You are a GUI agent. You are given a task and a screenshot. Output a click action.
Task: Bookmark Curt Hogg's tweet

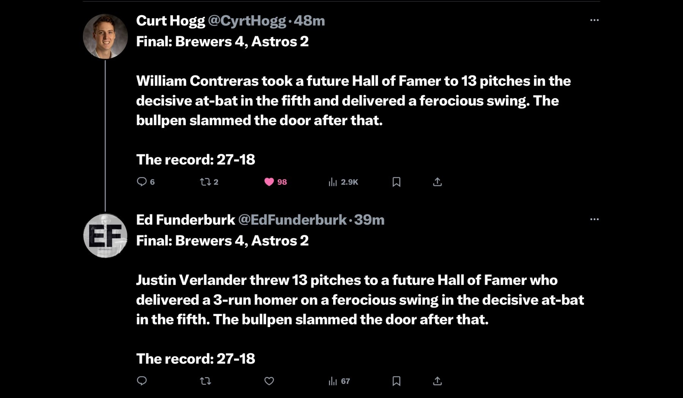tap(396, 182)
